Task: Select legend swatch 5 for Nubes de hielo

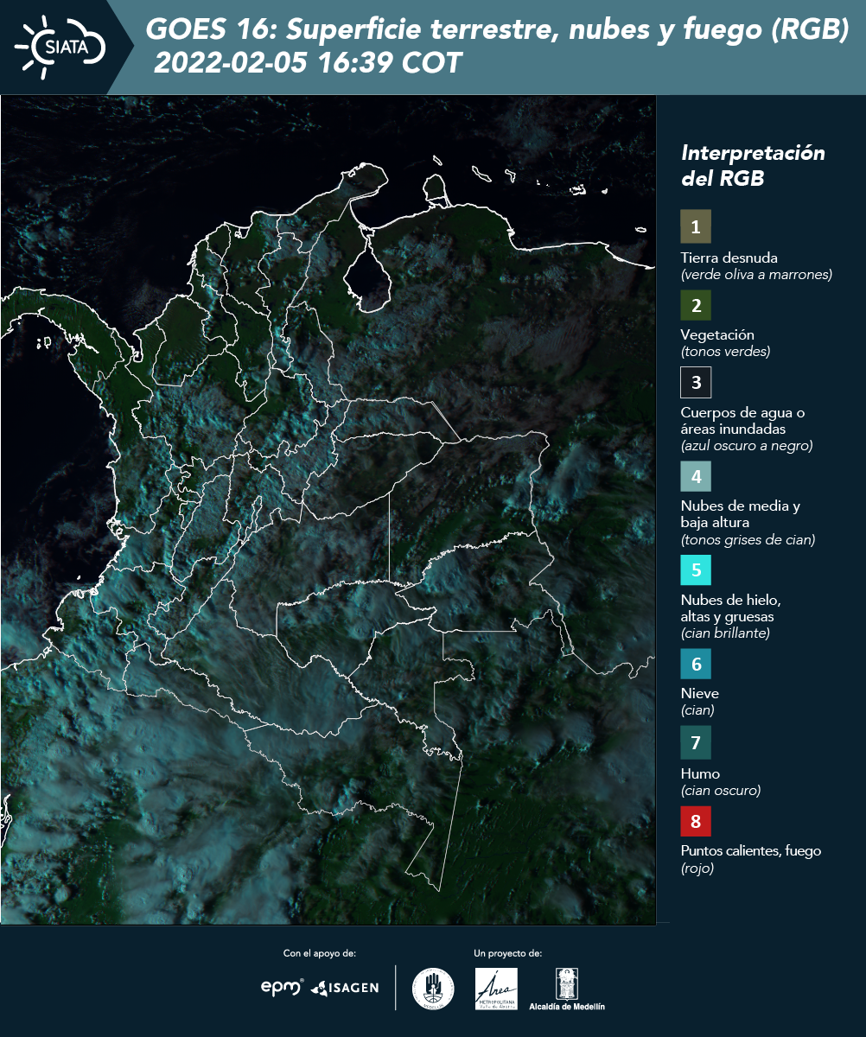Action: (696, 570)
